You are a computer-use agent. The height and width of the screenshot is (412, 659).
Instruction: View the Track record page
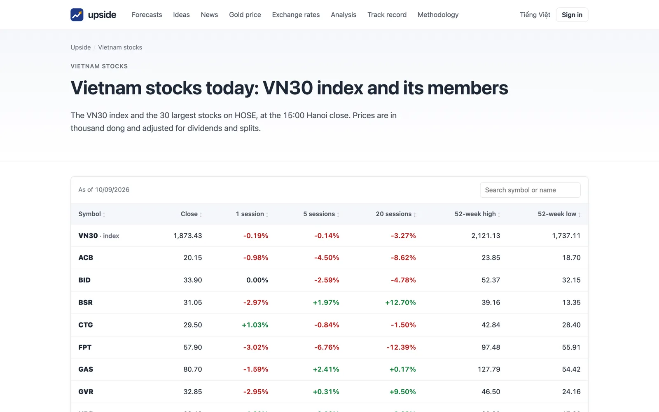pyautogui.click(x=387, y=15)
